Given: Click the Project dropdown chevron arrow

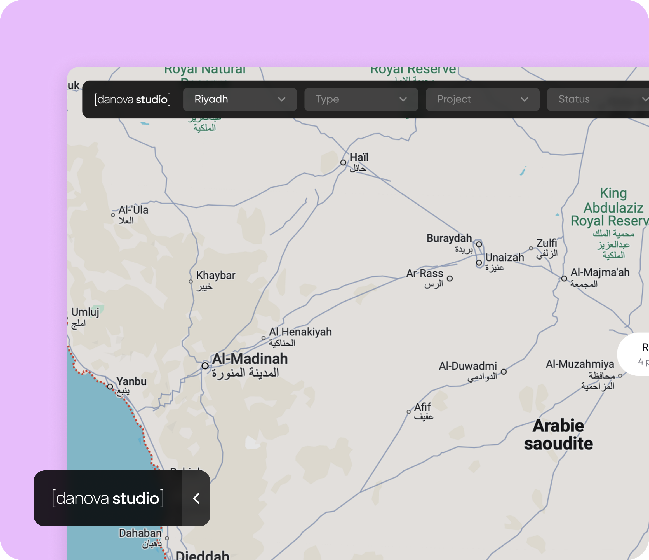Looking at the screenshot, I should click(x=524, y=99).
